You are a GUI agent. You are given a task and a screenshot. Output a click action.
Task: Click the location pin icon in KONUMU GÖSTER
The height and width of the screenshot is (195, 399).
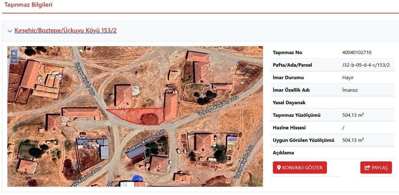point(279,167)
